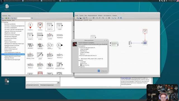Click Zoom out icon in Xcos toolbar
179x101 pixels.
tap(115, 18)
